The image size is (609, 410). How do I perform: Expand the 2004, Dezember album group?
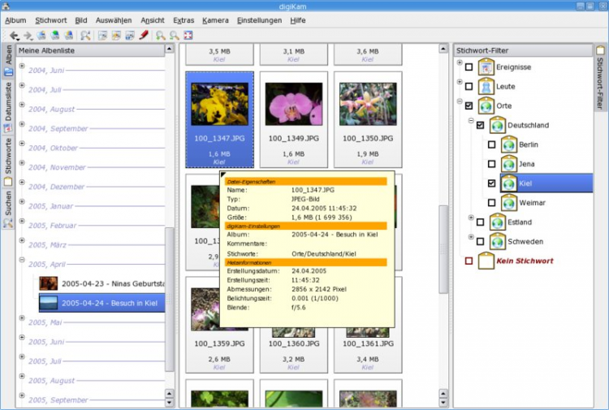[22, 182]
